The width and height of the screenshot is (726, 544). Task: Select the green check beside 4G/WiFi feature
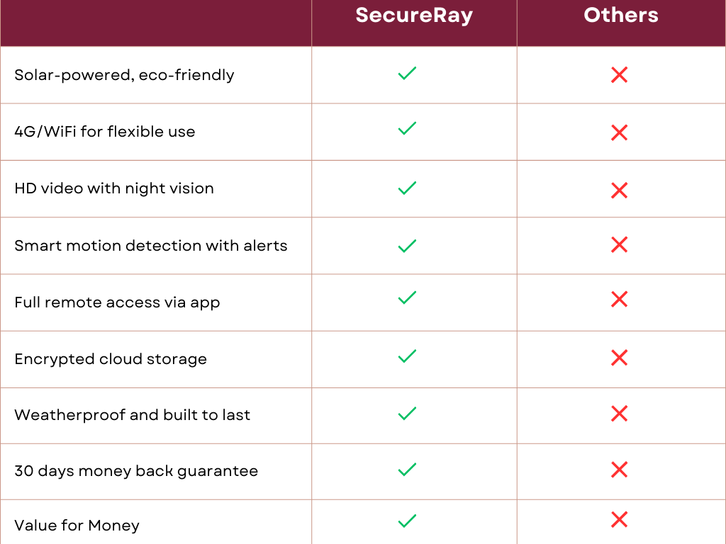(x=407, y=128)
